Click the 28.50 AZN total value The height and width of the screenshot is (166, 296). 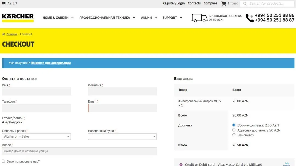[240, 145]
